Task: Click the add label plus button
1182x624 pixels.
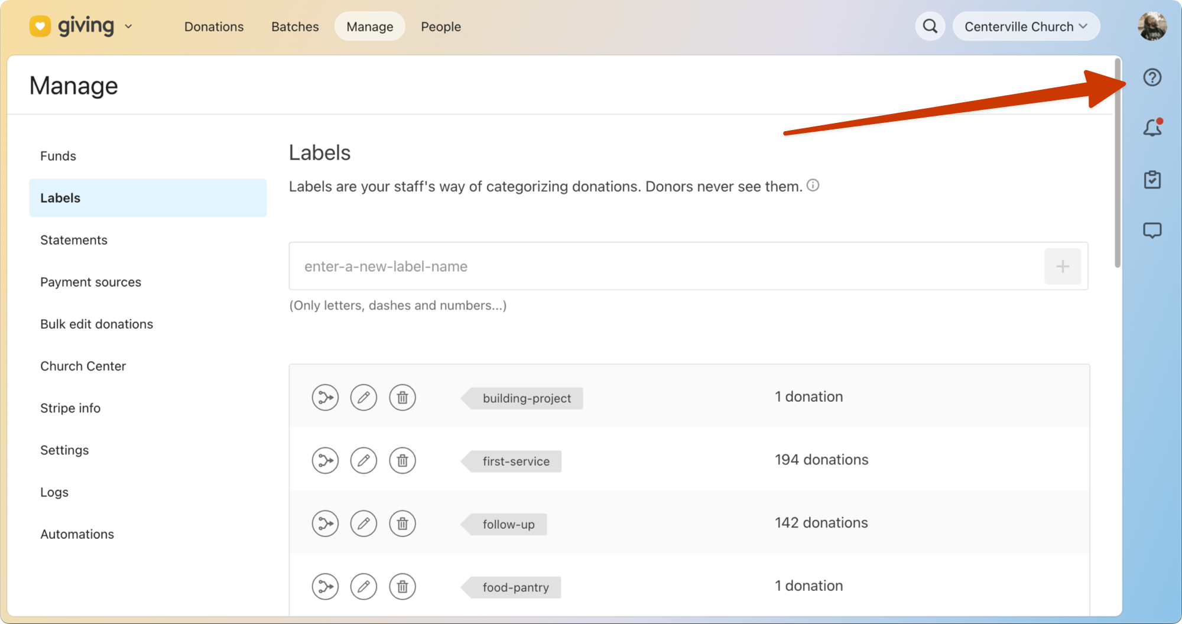Action: click(x=1062, y=266)
